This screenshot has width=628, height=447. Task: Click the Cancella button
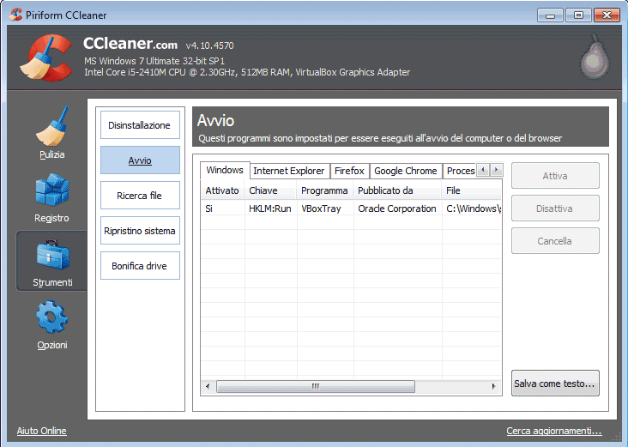(555, 241)
